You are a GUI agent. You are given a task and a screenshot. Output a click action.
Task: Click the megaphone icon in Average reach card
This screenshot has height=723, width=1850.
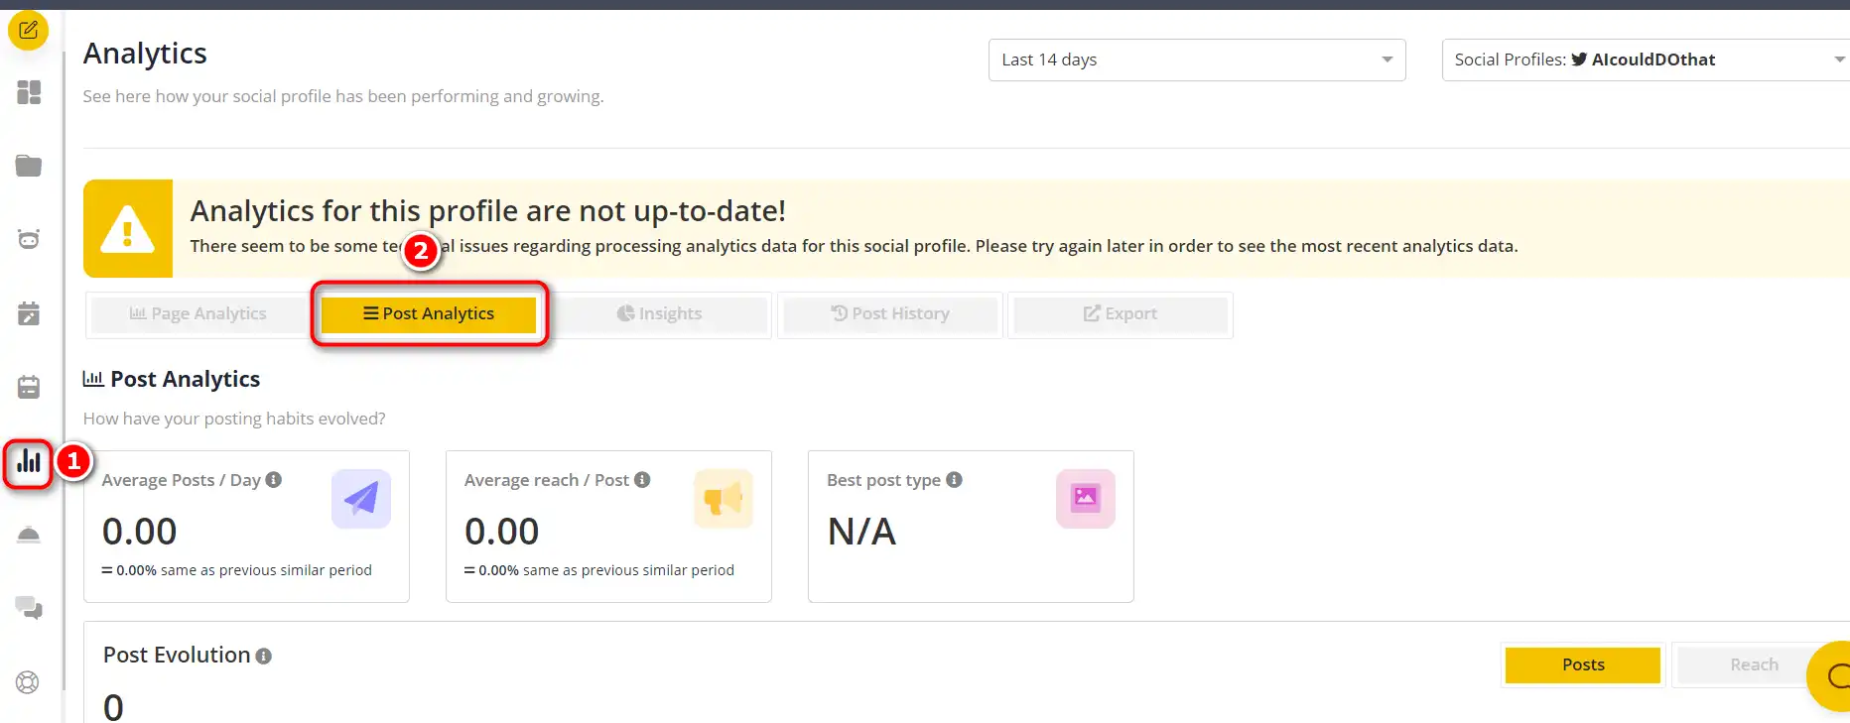(724, 498)
